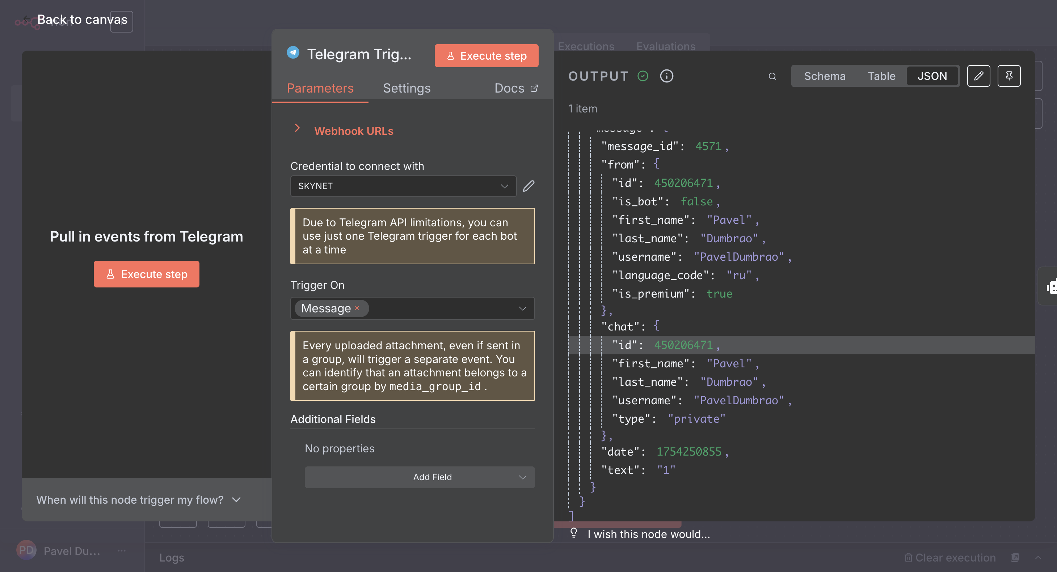
Task: Click the Telegram node logo icon
Action: pos(293,53)
